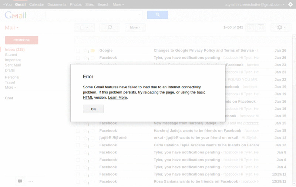Open the Starred folder

(11, 55)
